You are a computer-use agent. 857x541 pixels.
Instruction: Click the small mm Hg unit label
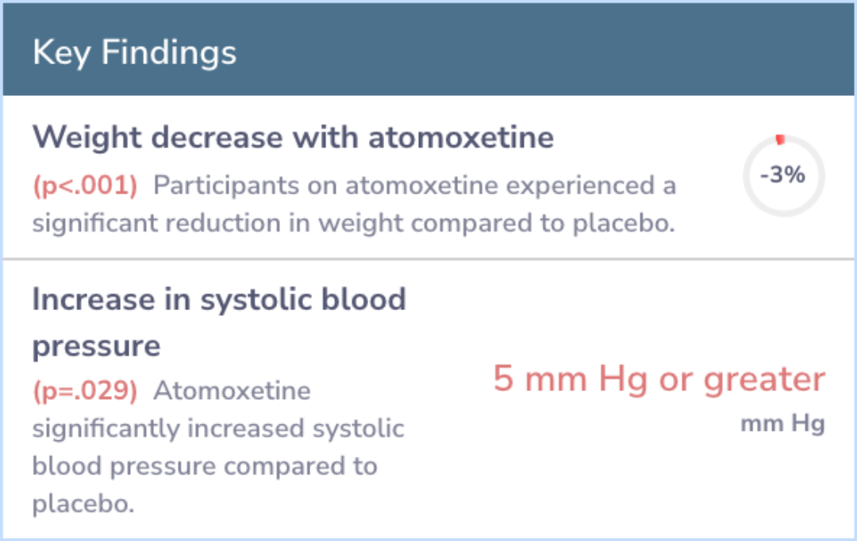[x=782, y=424]
